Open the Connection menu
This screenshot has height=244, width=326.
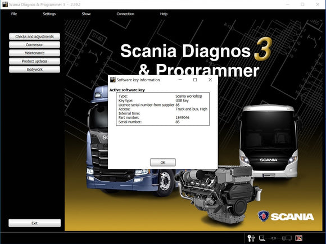tap(125, 14)
